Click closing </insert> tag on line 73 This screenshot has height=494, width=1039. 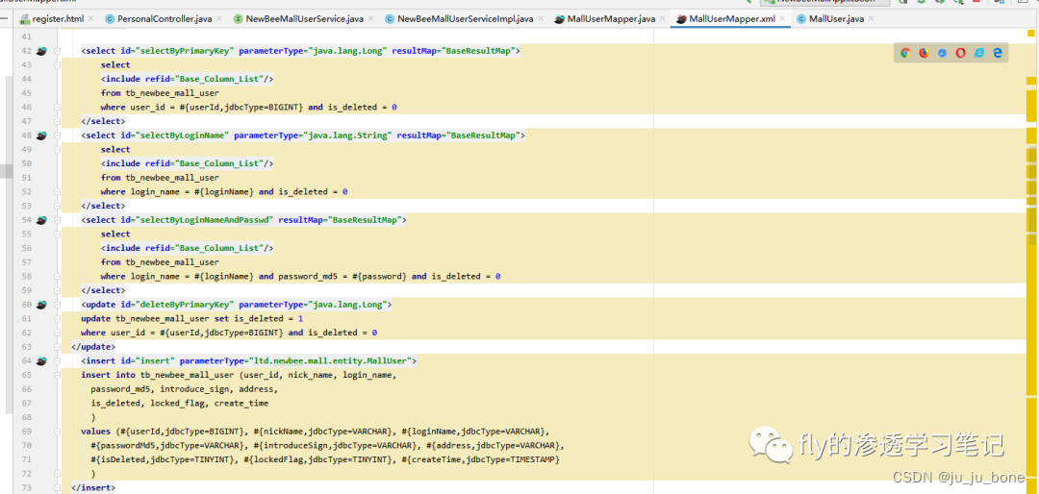click(x=92, y=488)
